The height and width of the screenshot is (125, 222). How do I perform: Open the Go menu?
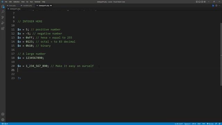[x=27, y=2]
